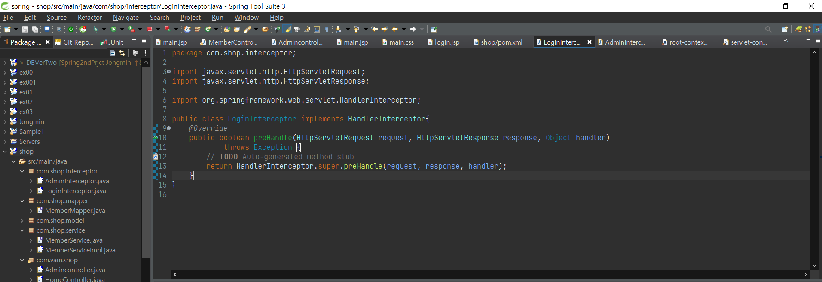Click the editor vertical scrollbar down arrow

click(815, 265)
